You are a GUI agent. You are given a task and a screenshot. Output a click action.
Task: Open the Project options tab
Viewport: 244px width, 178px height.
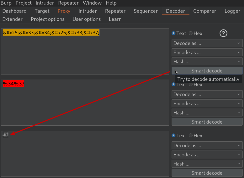pos(48,19)
